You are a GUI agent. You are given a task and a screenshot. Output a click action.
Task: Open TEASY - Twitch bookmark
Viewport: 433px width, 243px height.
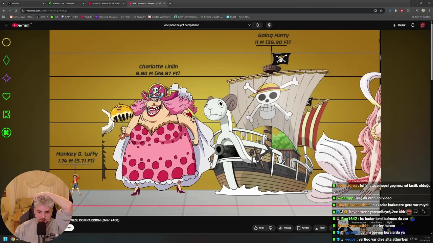[70, 17]
